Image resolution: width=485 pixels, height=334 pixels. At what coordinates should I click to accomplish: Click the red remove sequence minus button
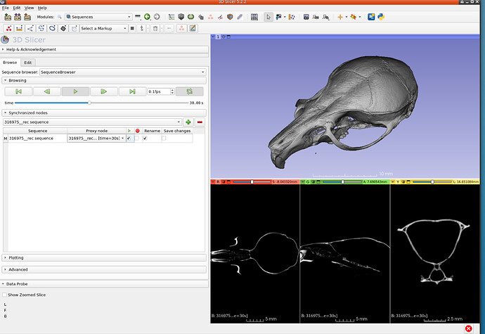200,122
